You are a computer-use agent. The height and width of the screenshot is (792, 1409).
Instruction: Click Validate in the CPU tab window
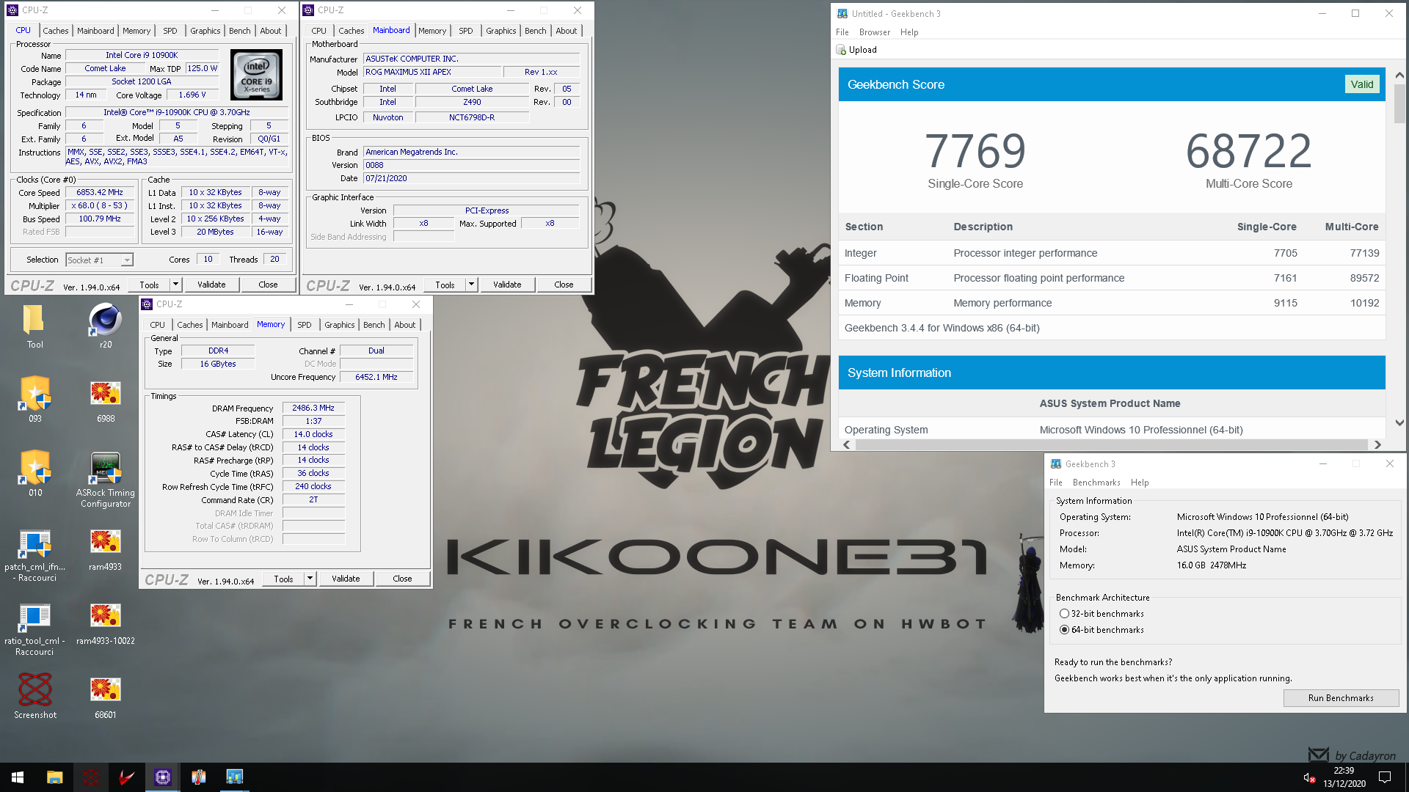[211, 285]
